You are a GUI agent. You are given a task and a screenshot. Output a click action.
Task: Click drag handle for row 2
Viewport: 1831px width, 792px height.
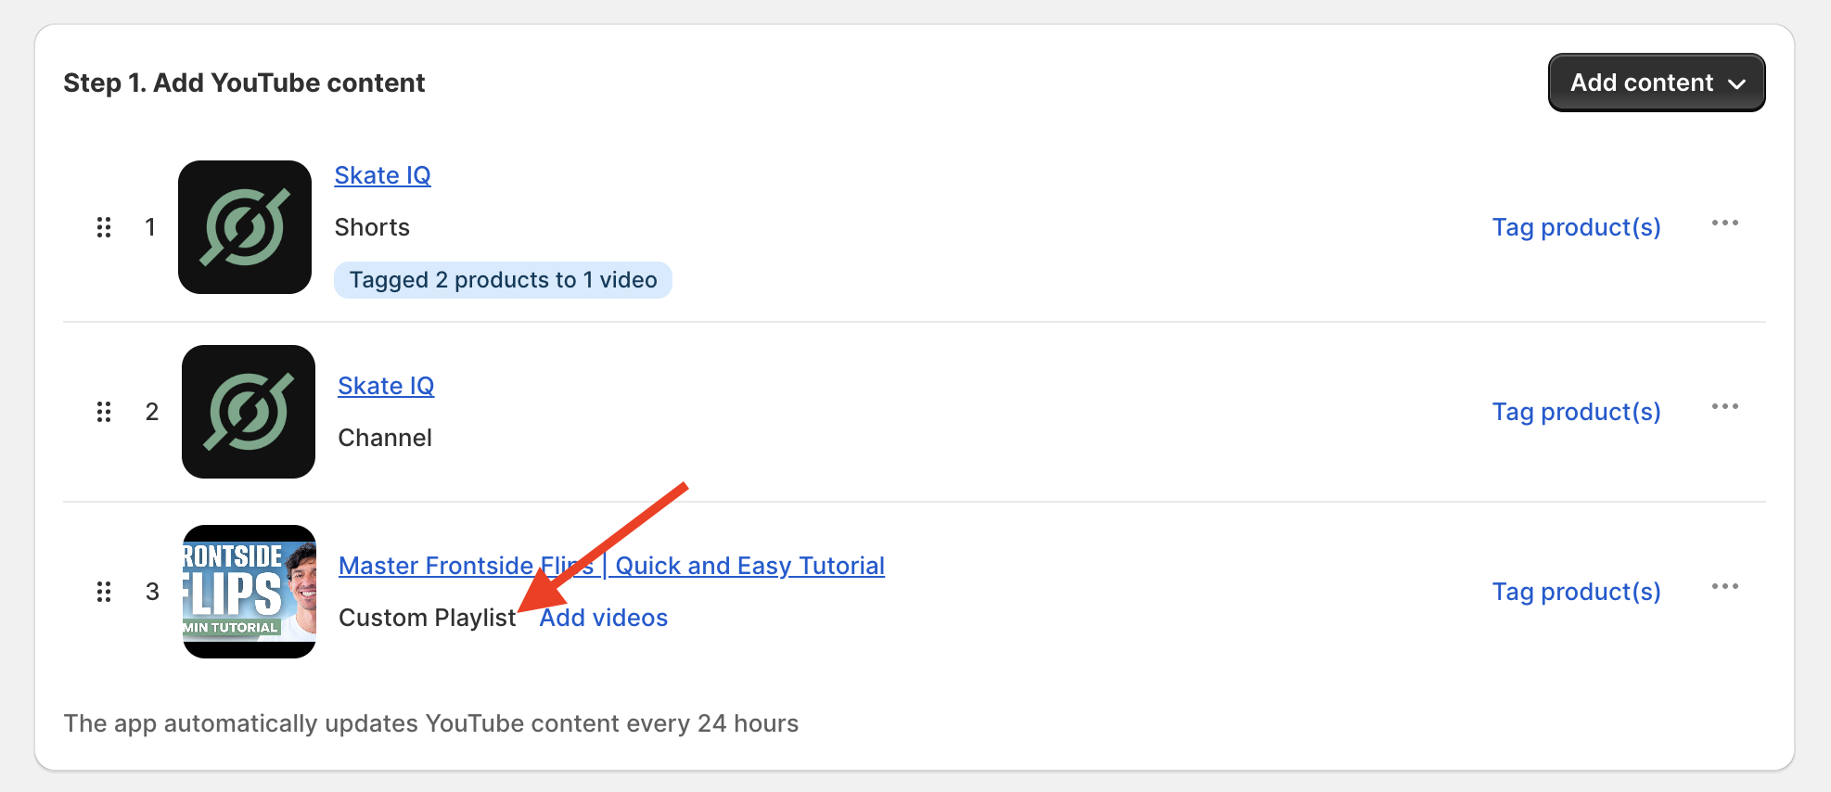pyautogui.click(x=104, y=412)
